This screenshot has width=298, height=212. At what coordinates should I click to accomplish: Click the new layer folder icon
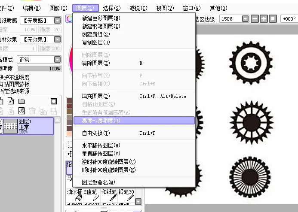[22, 101]
